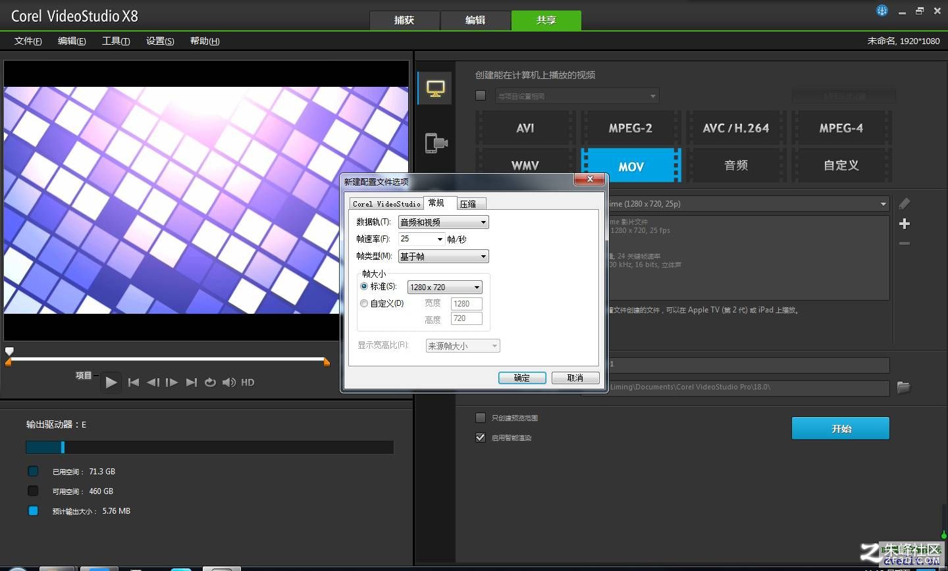Viewport: 948px width, 571px height.
Task: Open the 文件(F) menu
Action: pos(28,41)
